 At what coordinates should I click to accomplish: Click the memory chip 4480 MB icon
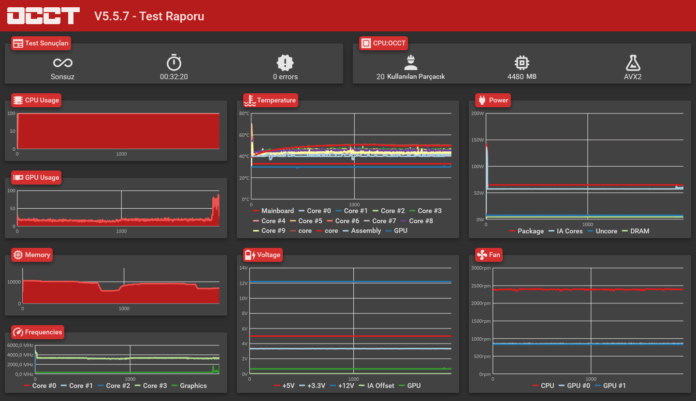pyautogui.click(x=522, y=63)
